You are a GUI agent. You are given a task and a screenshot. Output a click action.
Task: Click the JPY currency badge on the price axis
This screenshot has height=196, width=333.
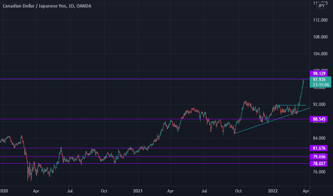coord(321,6)
